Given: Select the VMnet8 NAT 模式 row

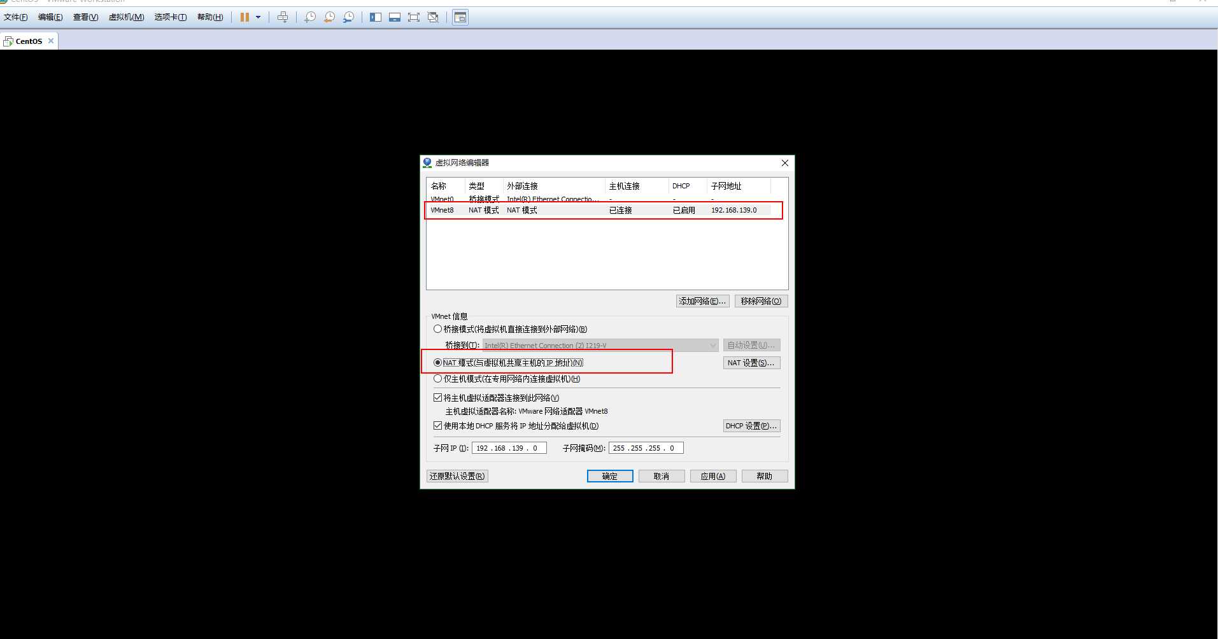Looking at the screenshot, I should 600,210.
